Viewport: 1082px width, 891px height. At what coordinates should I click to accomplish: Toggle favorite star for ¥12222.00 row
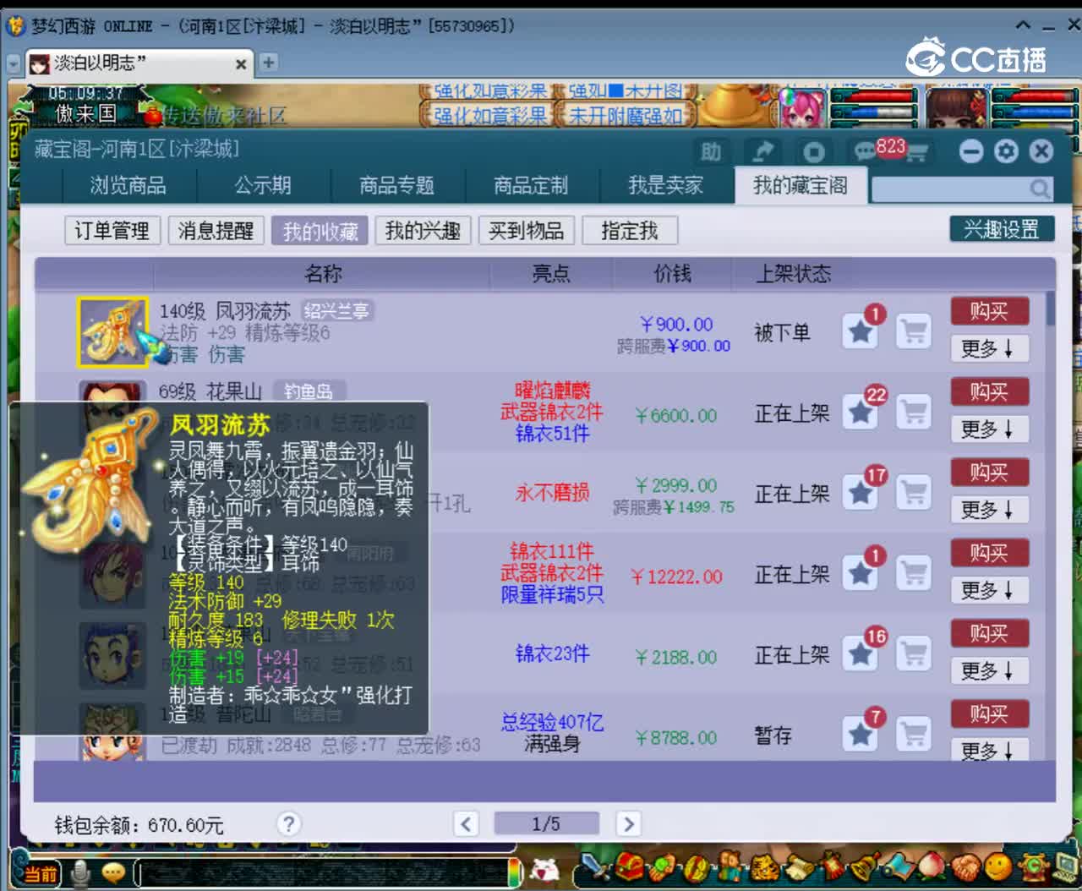(861, 573)
